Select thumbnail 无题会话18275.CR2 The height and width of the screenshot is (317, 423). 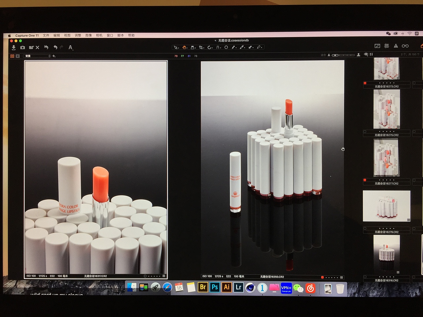pos(387,109)
